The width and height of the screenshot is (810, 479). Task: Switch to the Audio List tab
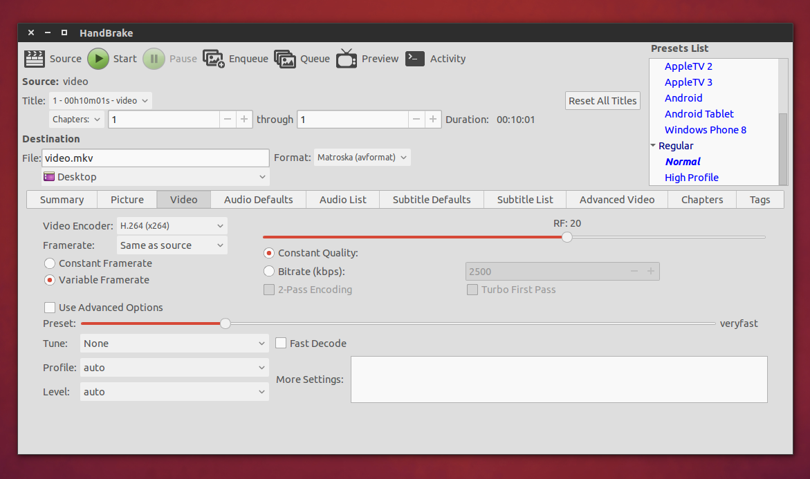click(342, 200)
